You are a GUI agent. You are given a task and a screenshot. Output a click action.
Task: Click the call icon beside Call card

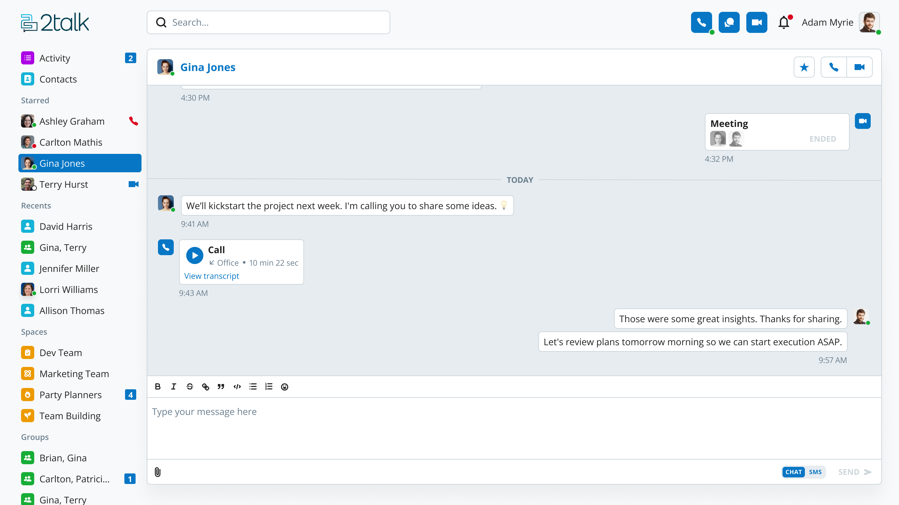pos(166,247)
